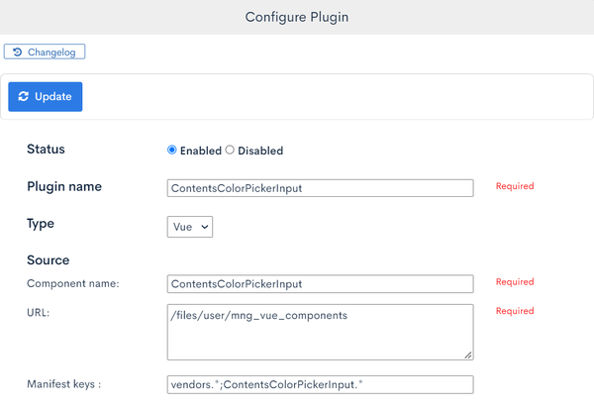Image resolution: width=594 pixels, height=408 pixels.
Task: Click the Manifest keys label
Action: (x=64, y=384)
